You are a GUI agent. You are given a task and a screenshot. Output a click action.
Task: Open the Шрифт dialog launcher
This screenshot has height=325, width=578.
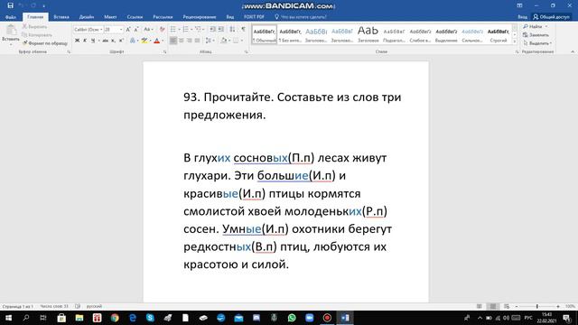tap(164, 52)
